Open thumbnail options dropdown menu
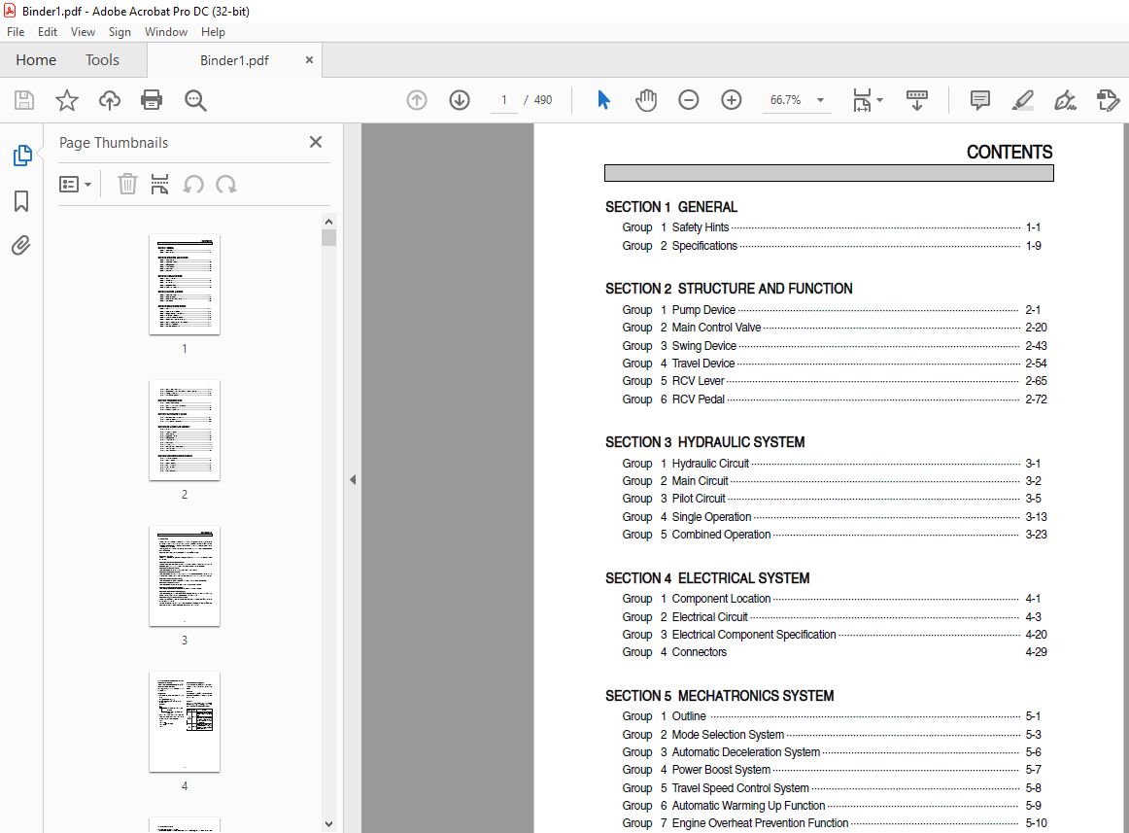Image resolution: width=1129 pixels, height=833 pixels. (75, 185)
